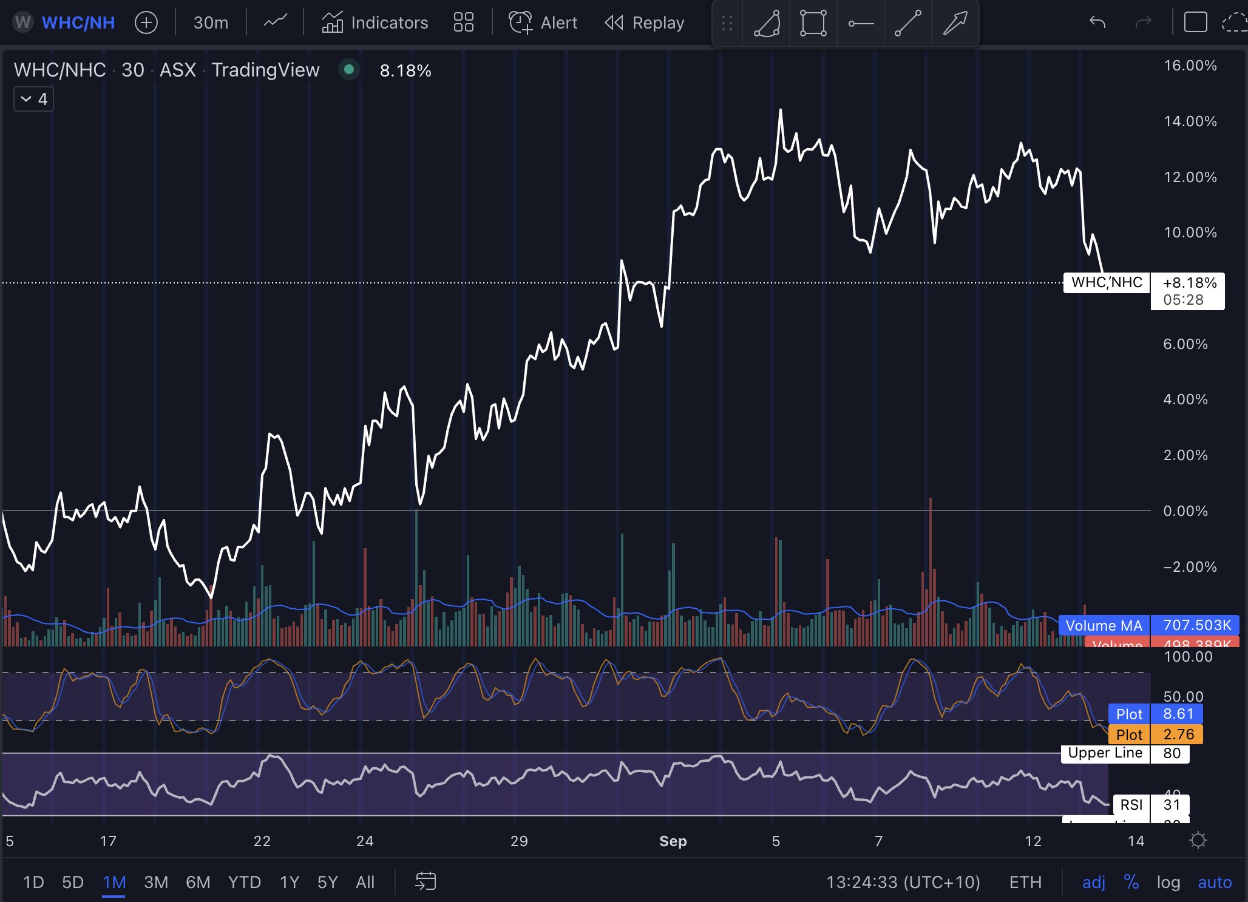The width and height of the screenshot is (1248, 902).
Task: Toggle the log scale option
Action: point(1168,882)
